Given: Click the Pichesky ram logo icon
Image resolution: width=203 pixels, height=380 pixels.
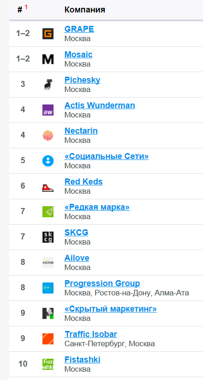Looking at the screenshot, I should 48,85.
